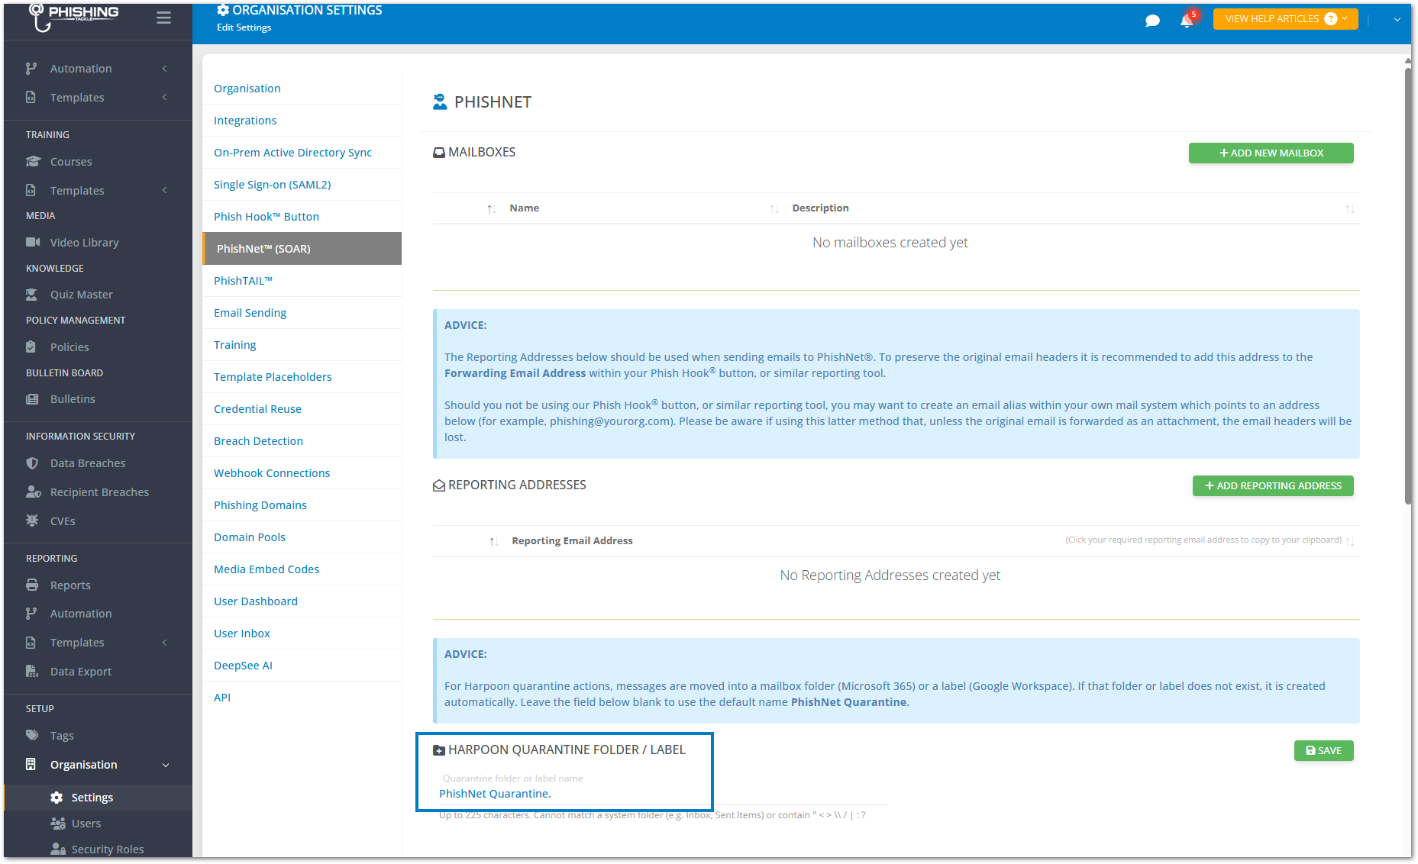Open Users under Organisation in sidebar
This screenshot has height=864, width=1418.
(98, 824)
